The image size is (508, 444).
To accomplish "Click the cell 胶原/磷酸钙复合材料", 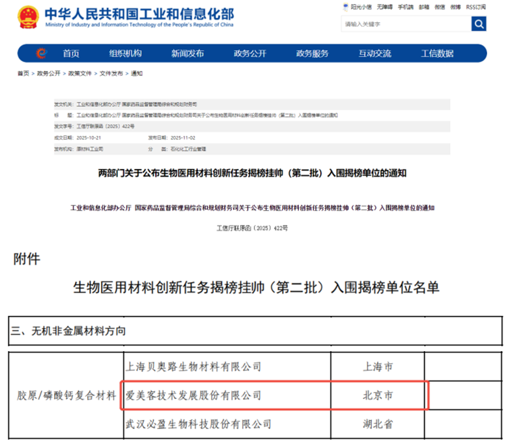I will point(66,395).
